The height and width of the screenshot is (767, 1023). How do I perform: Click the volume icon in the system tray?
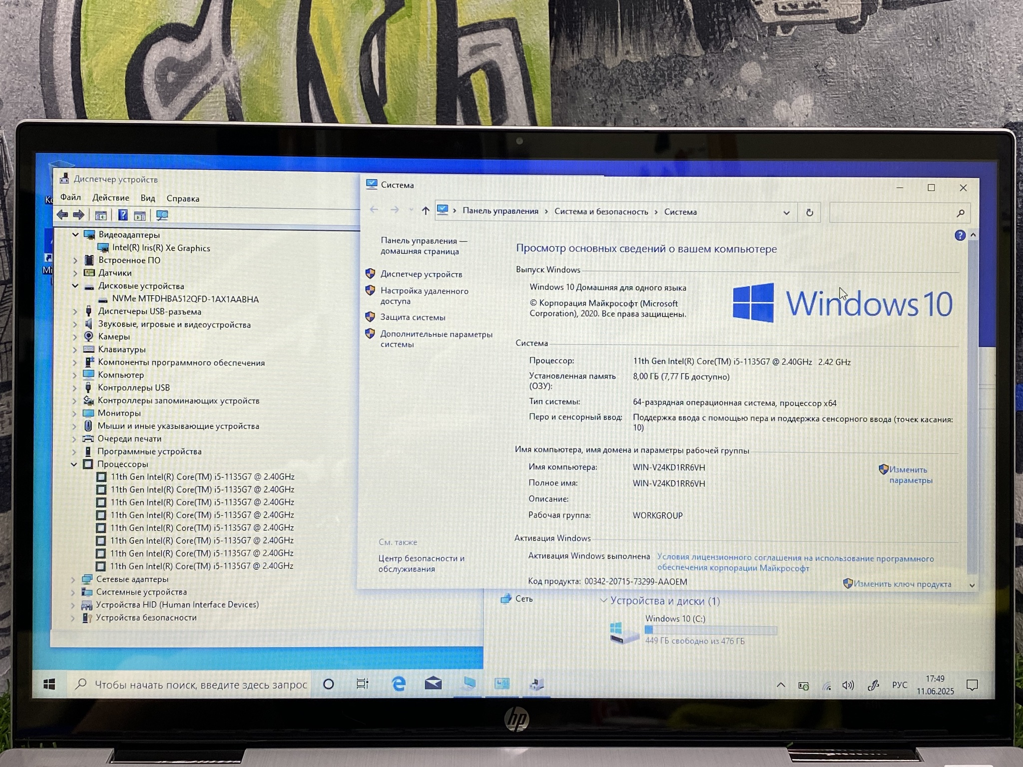848,685
